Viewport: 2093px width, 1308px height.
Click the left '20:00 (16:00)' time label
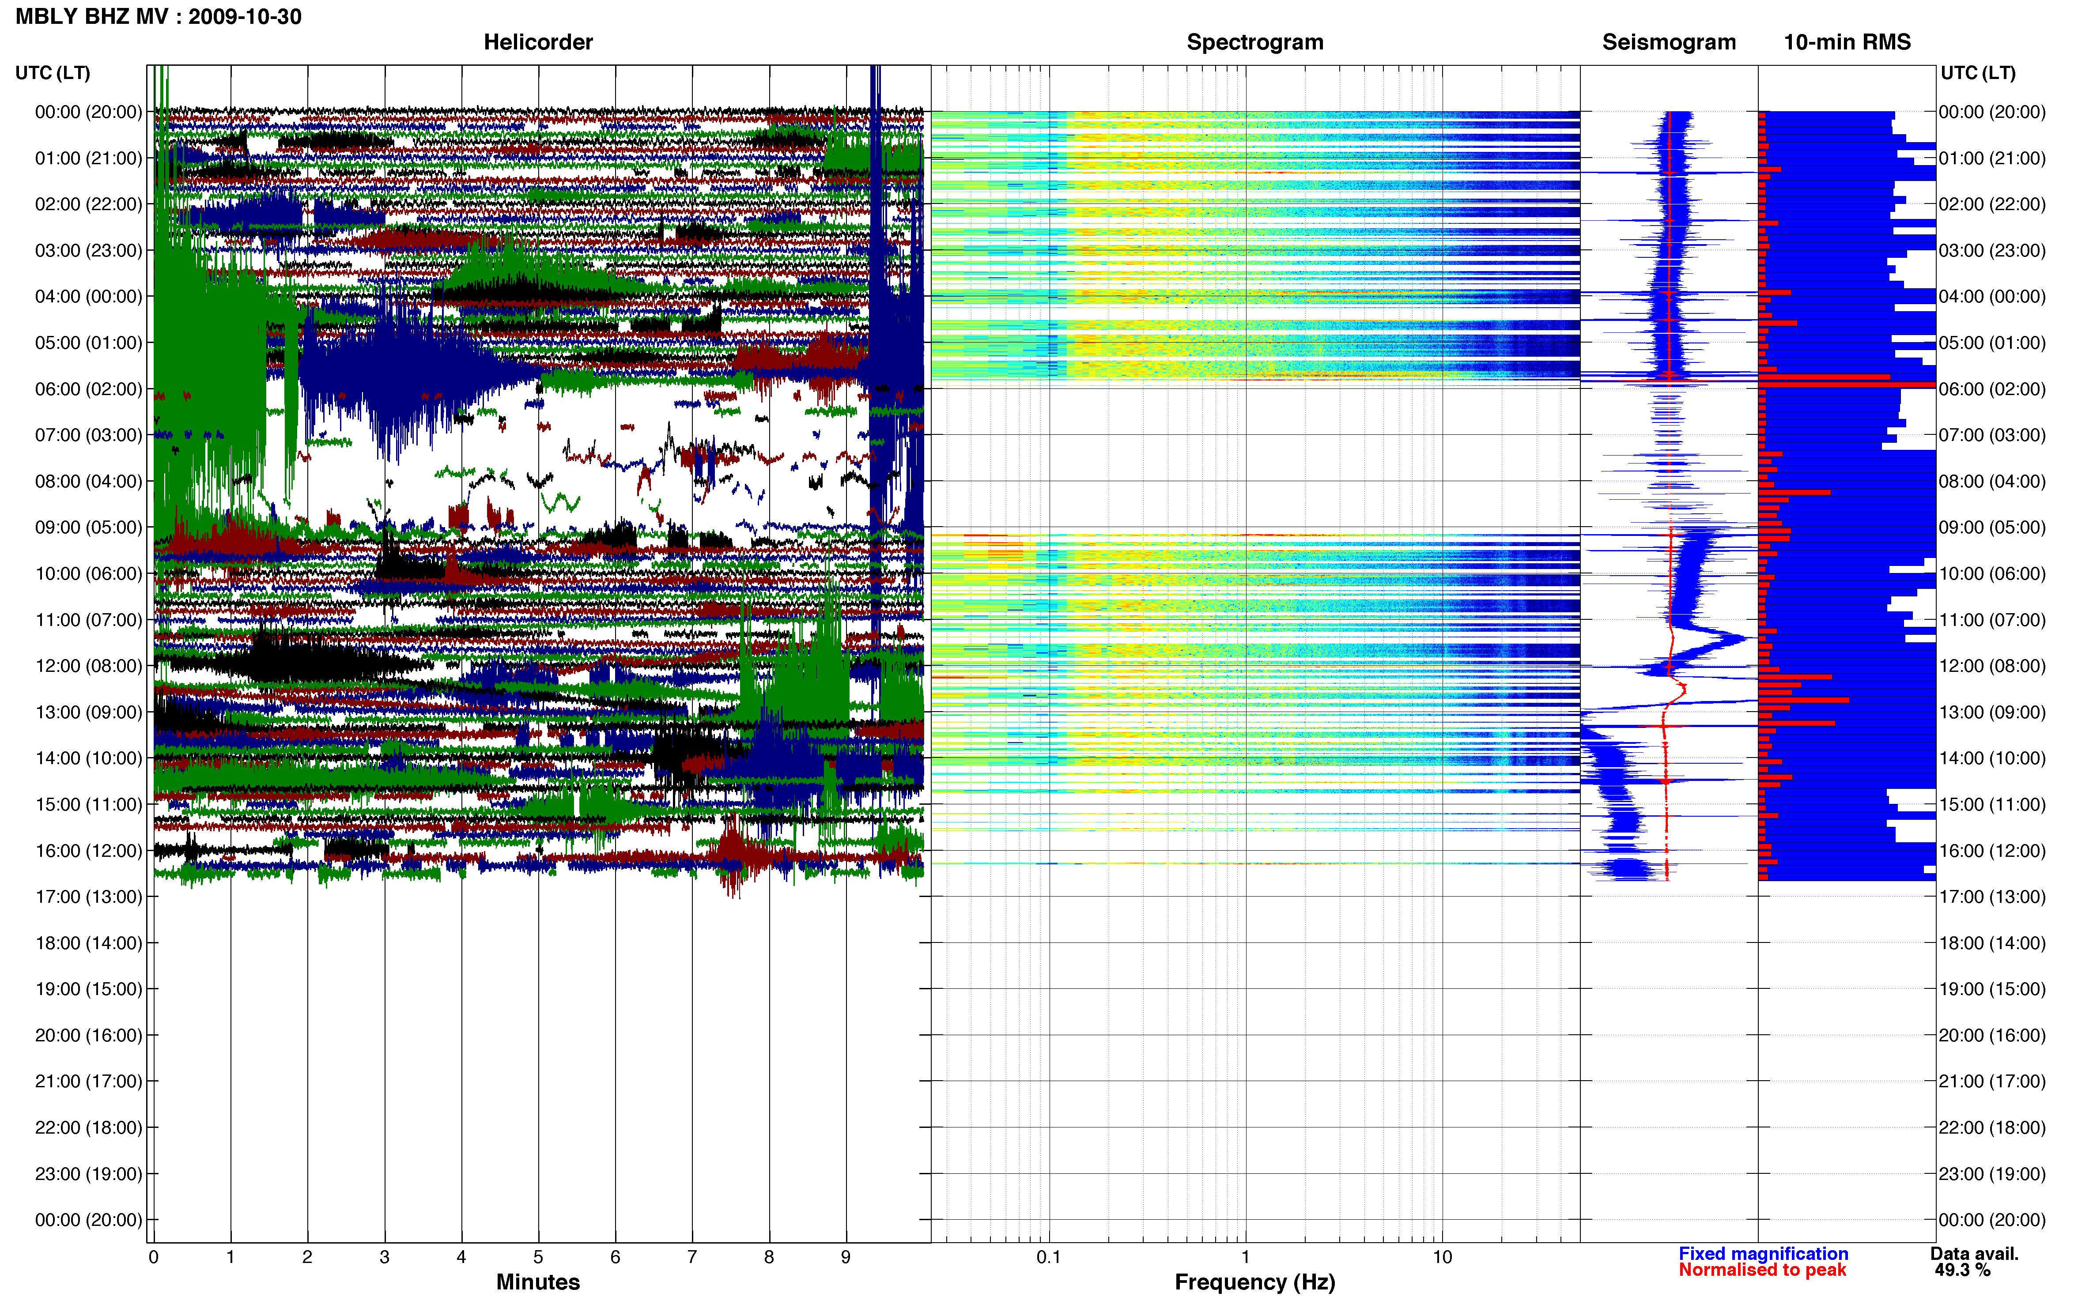click(88, 1036)
